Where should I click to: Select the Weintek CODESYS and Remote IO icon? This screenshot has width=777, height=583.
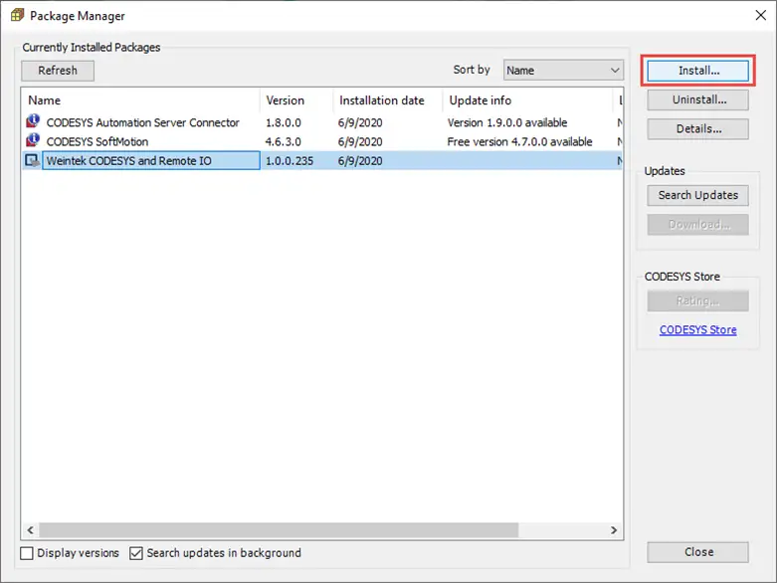33,160
